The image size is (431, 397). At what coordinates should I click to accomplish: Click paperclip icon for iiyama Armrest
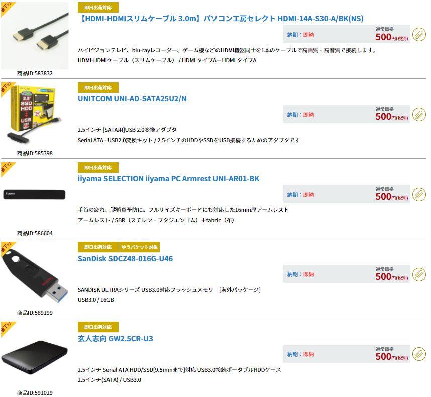click(x=419, y=195)
